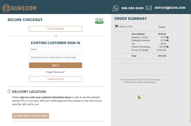This screenshot has height=126, width=191.
Task: Open the Forgot Password link
Action: tap(56, 72)
